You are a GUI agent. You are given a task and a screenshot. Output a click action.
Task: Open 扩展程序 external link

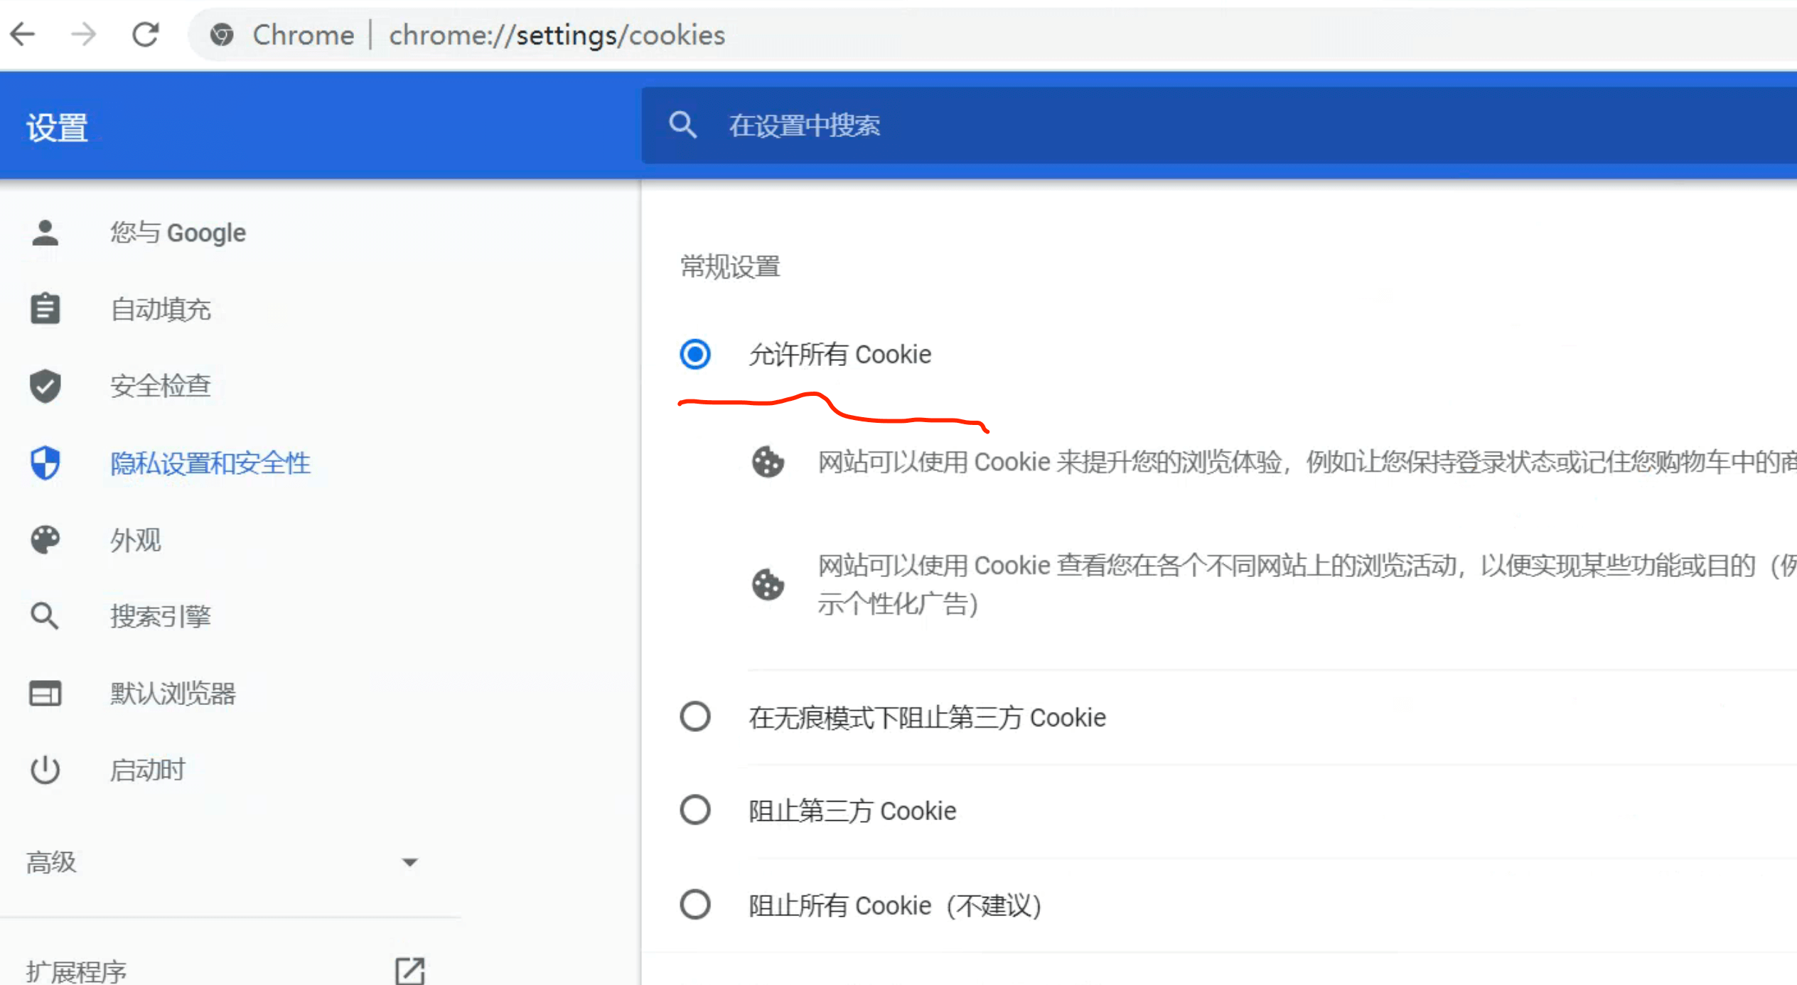click(x=409, y=970)
